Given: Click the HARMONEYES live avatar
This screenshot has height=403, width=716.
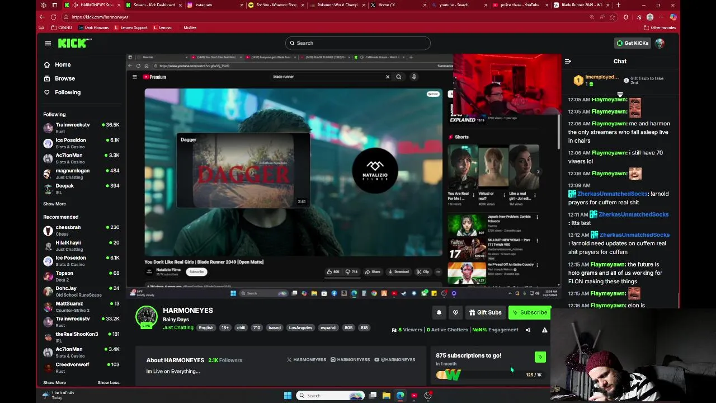Looking at the screenshot, I should pos(146,317).
